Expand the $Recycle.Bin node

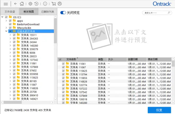coord(6,28)
